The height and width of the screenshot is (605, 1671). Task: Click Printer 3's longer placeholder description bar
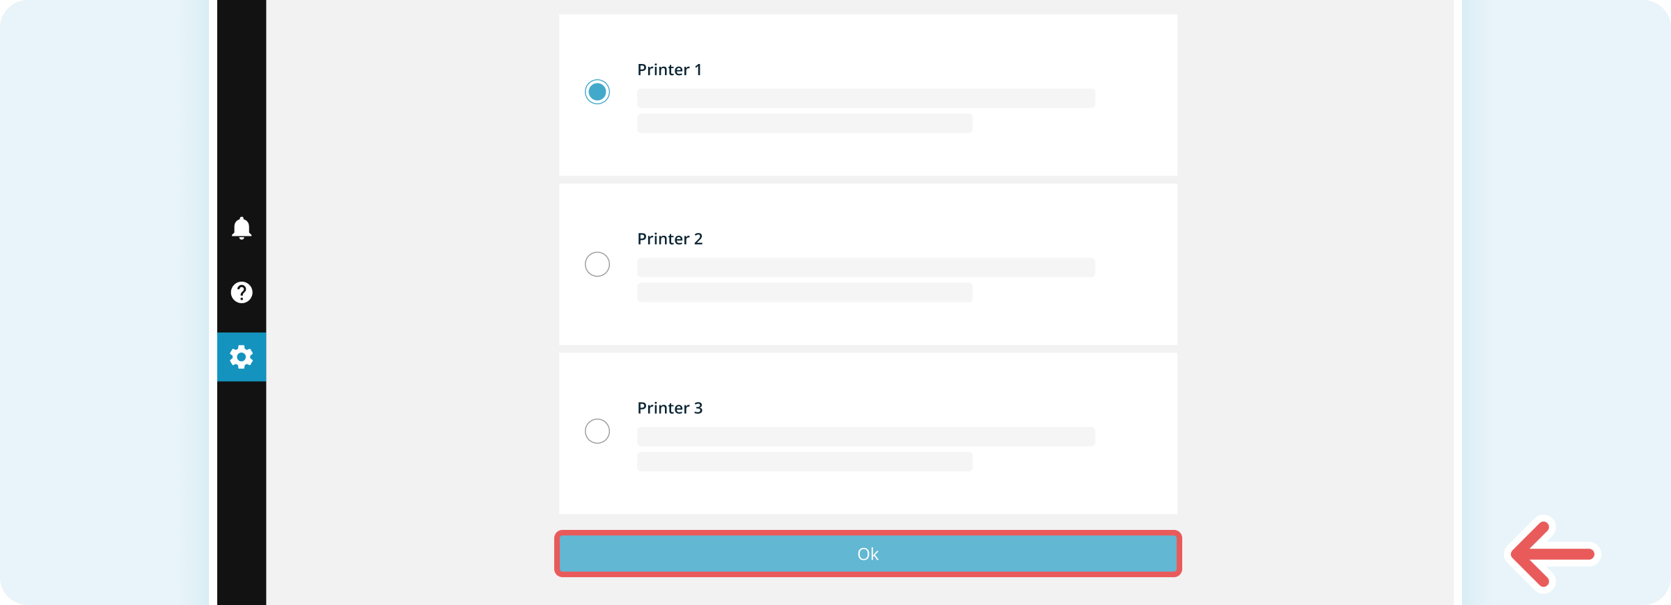click(865, 437)
